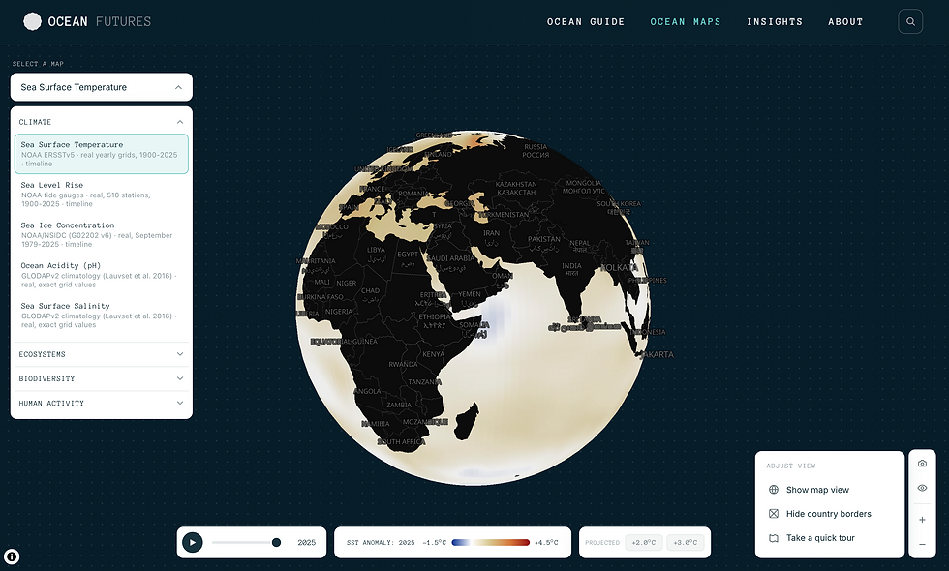
Task: Click Madagascar on the globe
Action: (x=466, y=422)
